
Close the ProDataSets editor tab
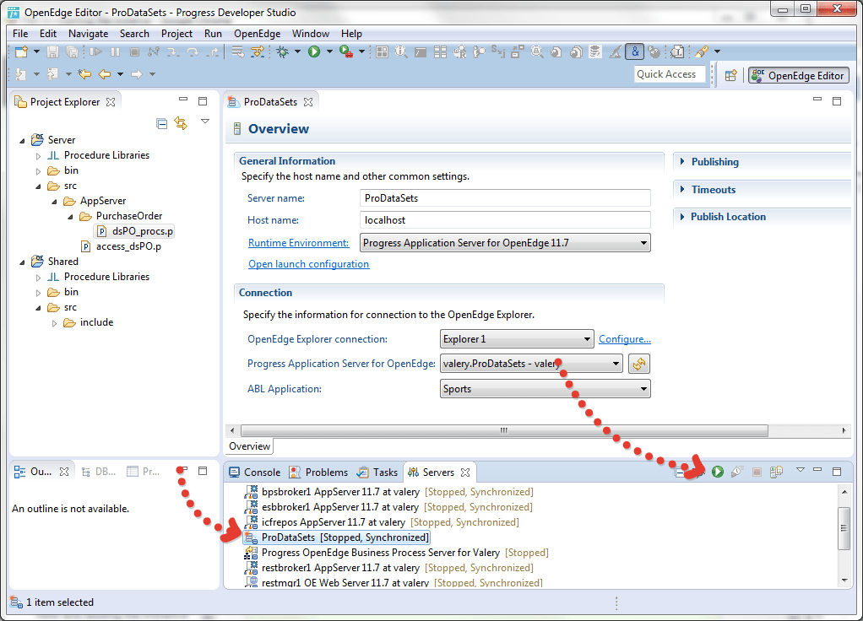308,102
